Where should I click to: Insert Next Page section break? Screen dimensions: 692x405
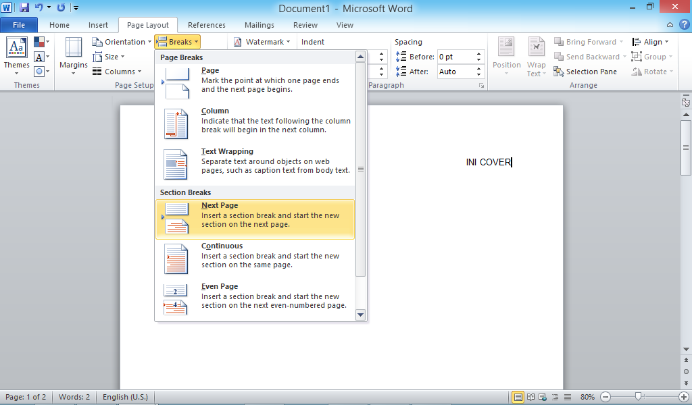[x=255, y=219]
